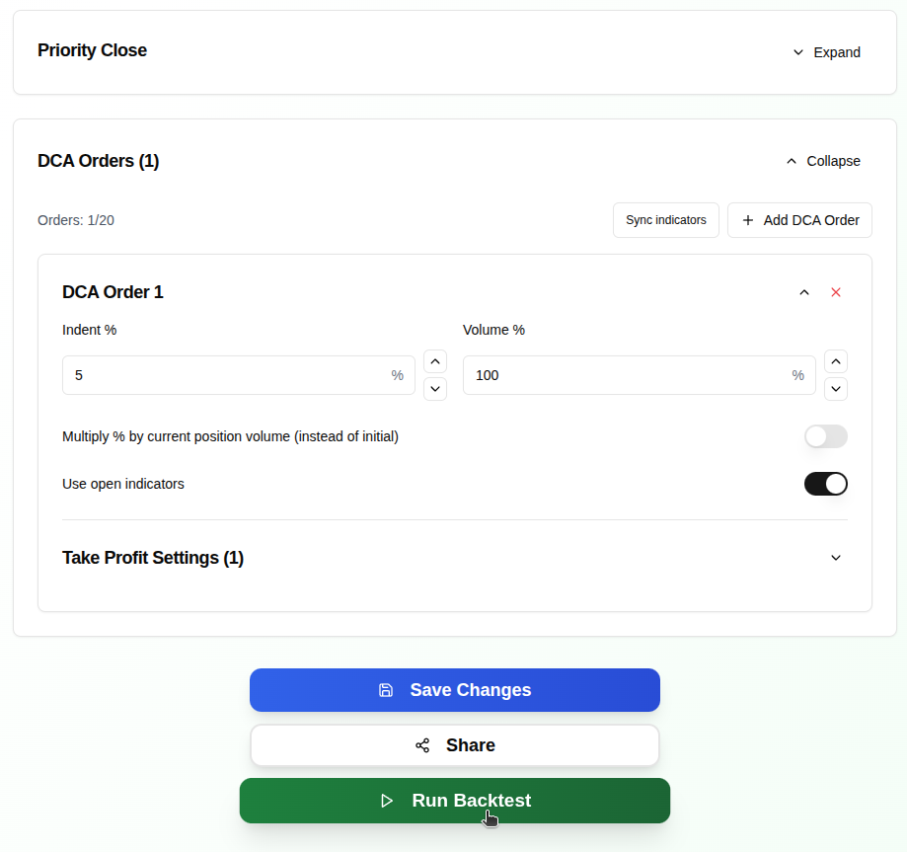Viewport: 907px width, 852px height.
Task: Delete DCA Order 1 via red X icon
Action: 835,292
